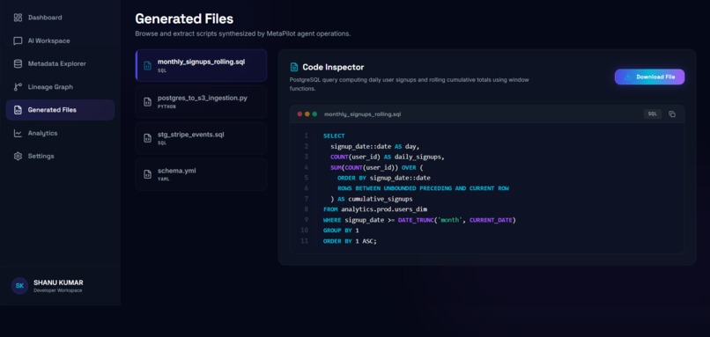The width and height of the screenshot is (710, 337).
Task: Click the PostgreSQL query description text
Action: pyautogui.click(x=410, y=84)
